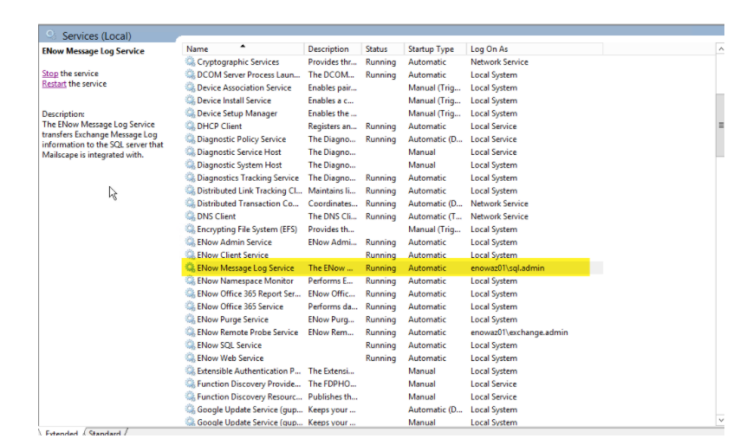Click the scroll up arrow of services list

point(720,49)
